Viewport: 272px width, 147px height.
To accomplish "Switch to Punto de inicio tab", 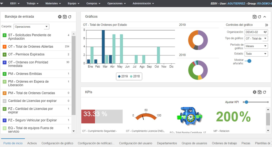I will (x=13, y=143).
